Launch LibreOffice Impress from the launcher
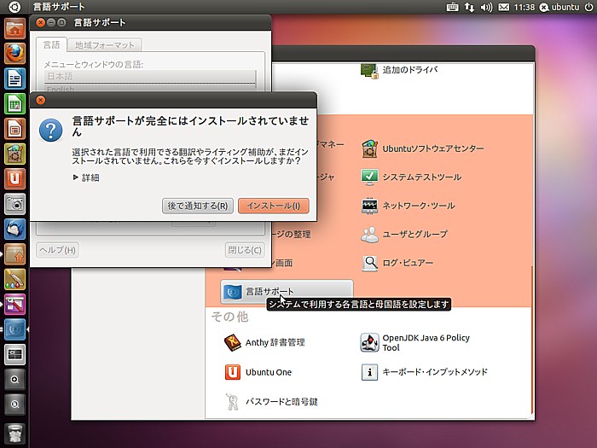Image resolution: width=597 pixels, height=448 pixels. tap(14, 129)
